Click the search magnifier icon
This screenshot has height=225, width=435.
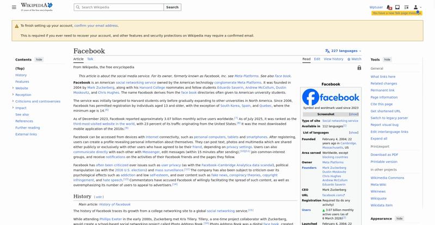click(x=78, y=7)
